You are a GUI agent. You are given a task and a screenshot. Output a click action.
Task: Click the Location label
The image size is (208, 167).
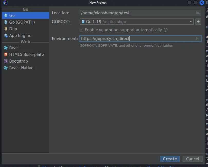pyautogui.click(x=61, y=13)
